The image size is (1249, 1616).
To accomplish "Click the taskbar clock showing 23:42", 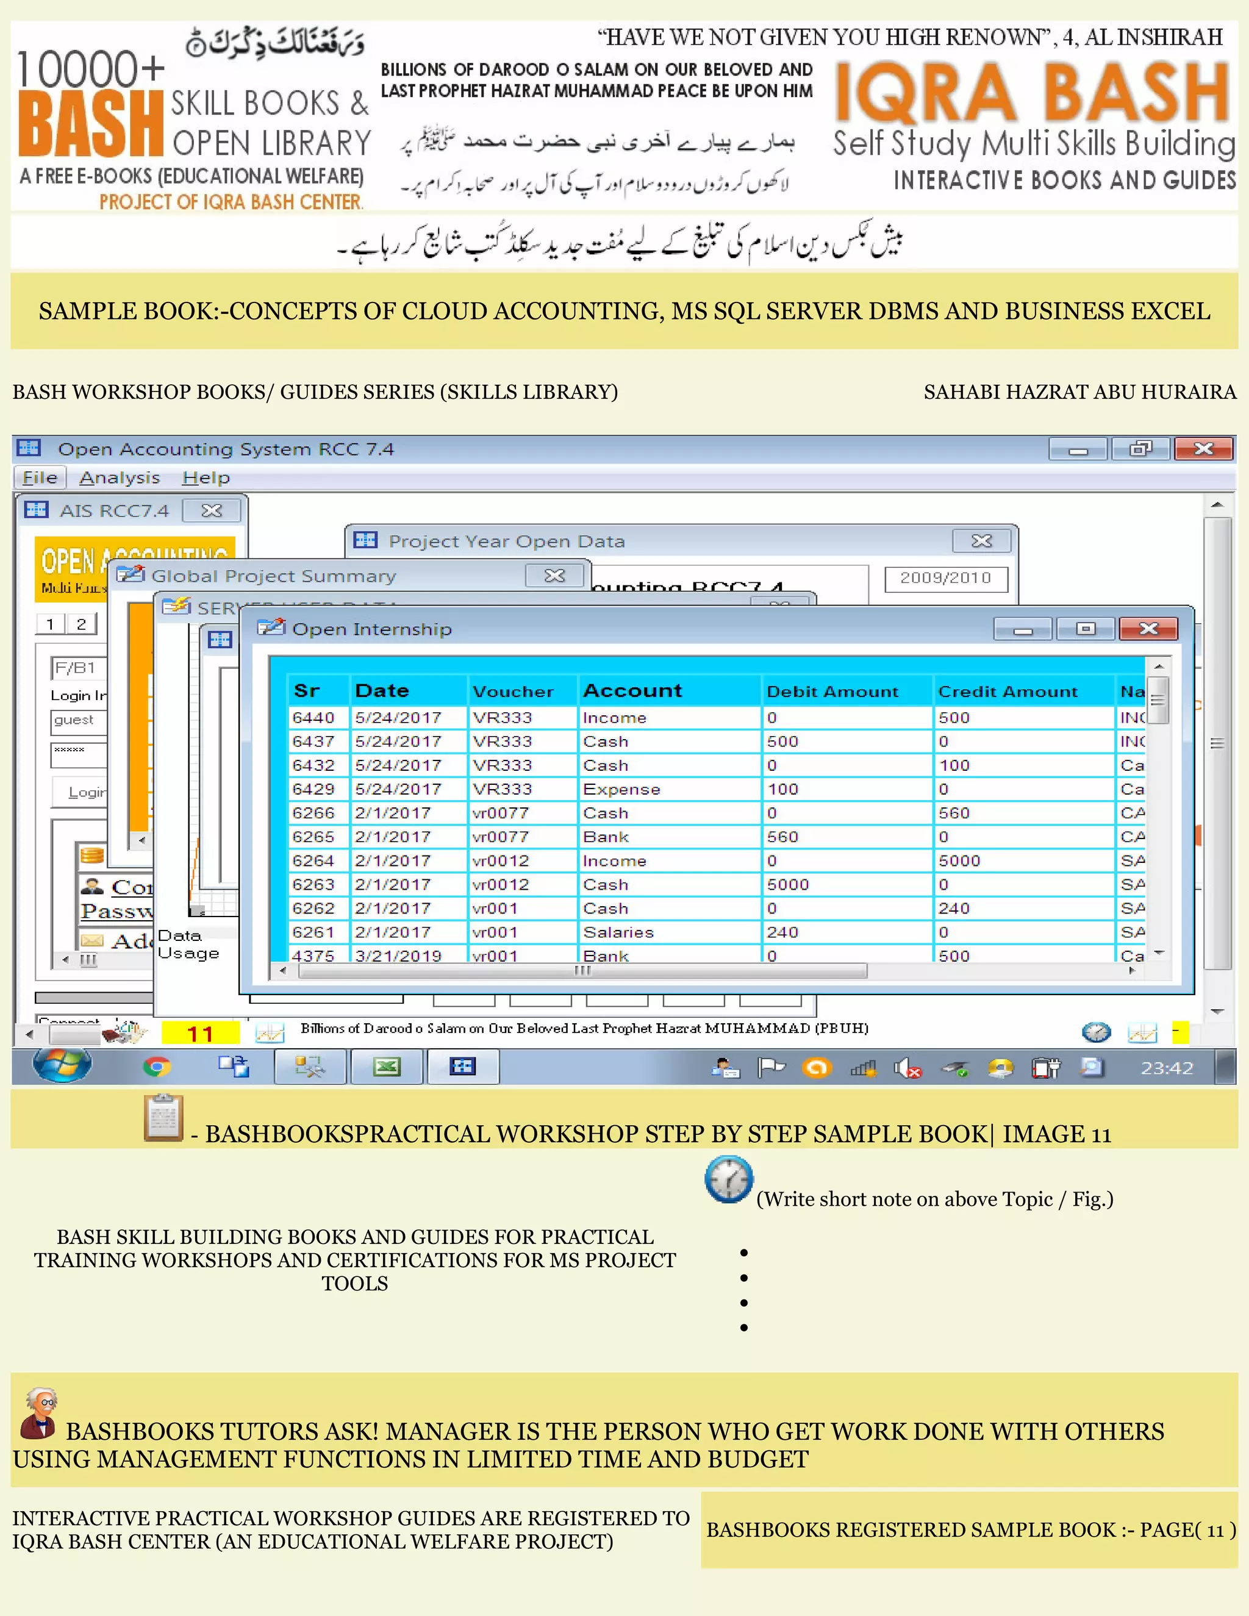I will 1167,1068.
